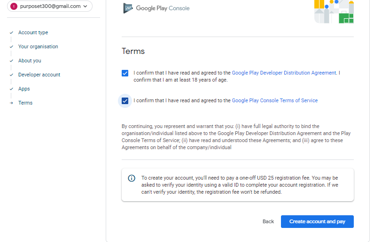Open Google Play Developer Distribution Agreement link
The width and height of the screenshot is (374, 242).
pyautogui.click(x=284, y=73)
